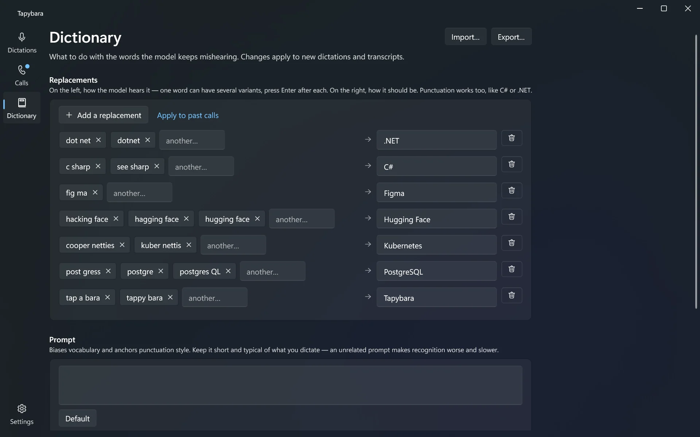Viewport: 700px width, 437px height.
Task: Remove the 'postgre' variant
Action: (161, 271)
